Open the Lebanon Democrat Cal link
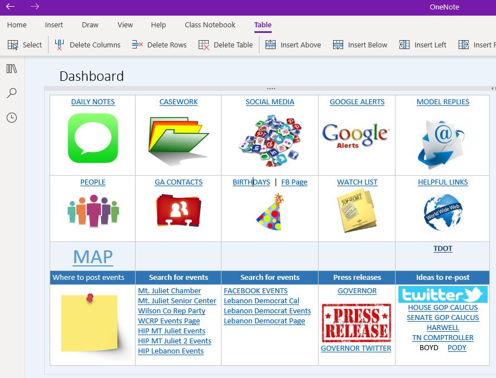Viewport: 496px width, 378px height. [x=261, y=301]
